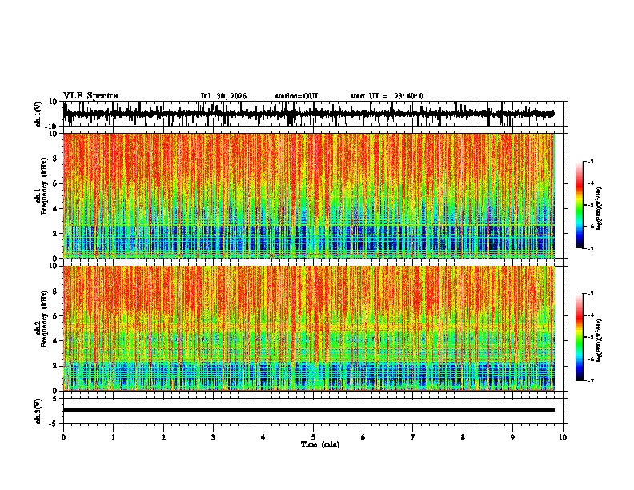Click the 2 kHz tick on ch.1 spectrogram
The image size is (634, 490).
click(x=55, y=233)
